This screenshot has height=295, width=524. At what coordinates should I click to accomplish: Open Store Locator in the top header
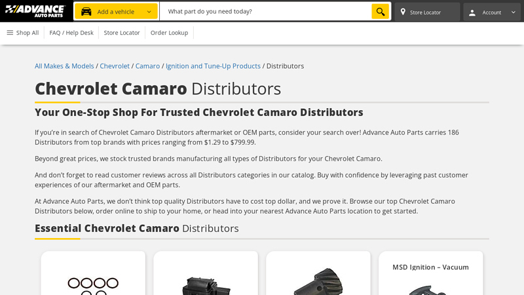point(427,12)
